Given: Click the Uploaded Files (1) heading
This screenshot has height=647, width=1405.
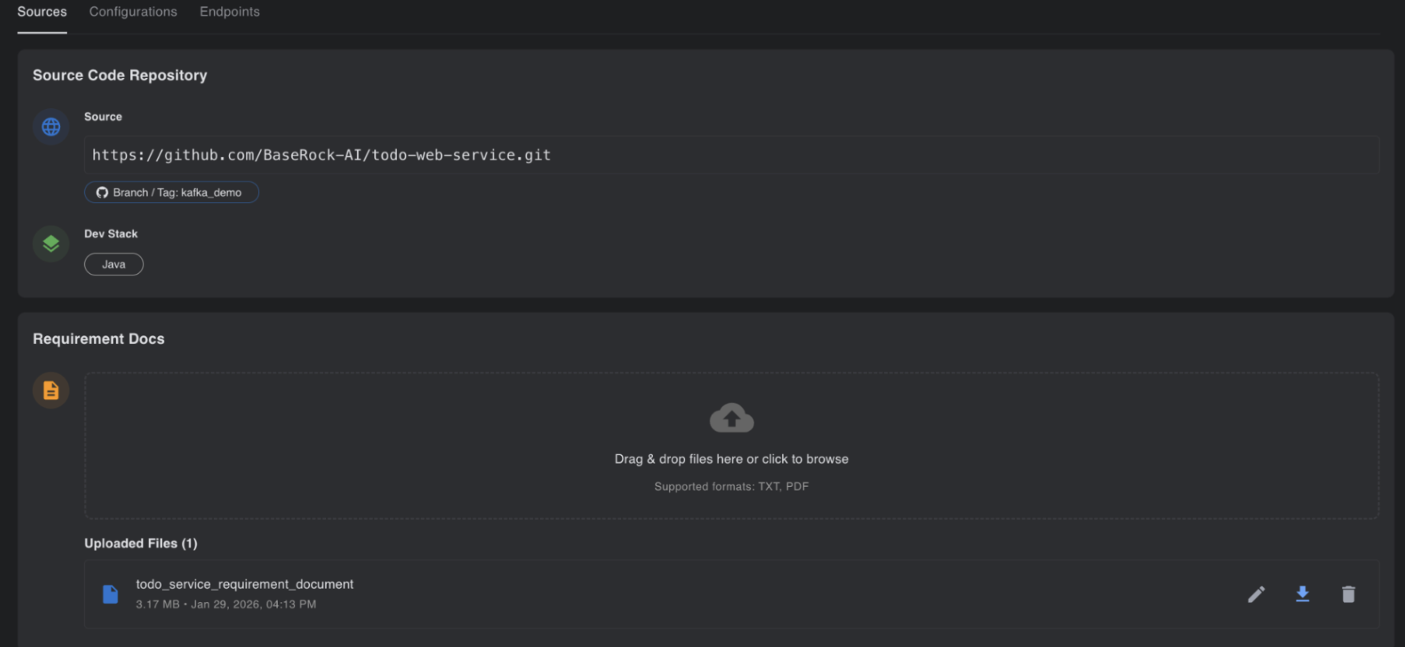Looking at the screenshot, I should [140, 544].
